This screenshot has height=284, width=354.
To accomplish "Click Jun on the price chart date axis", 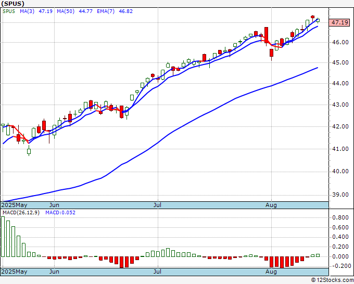I will pos(54,205).
